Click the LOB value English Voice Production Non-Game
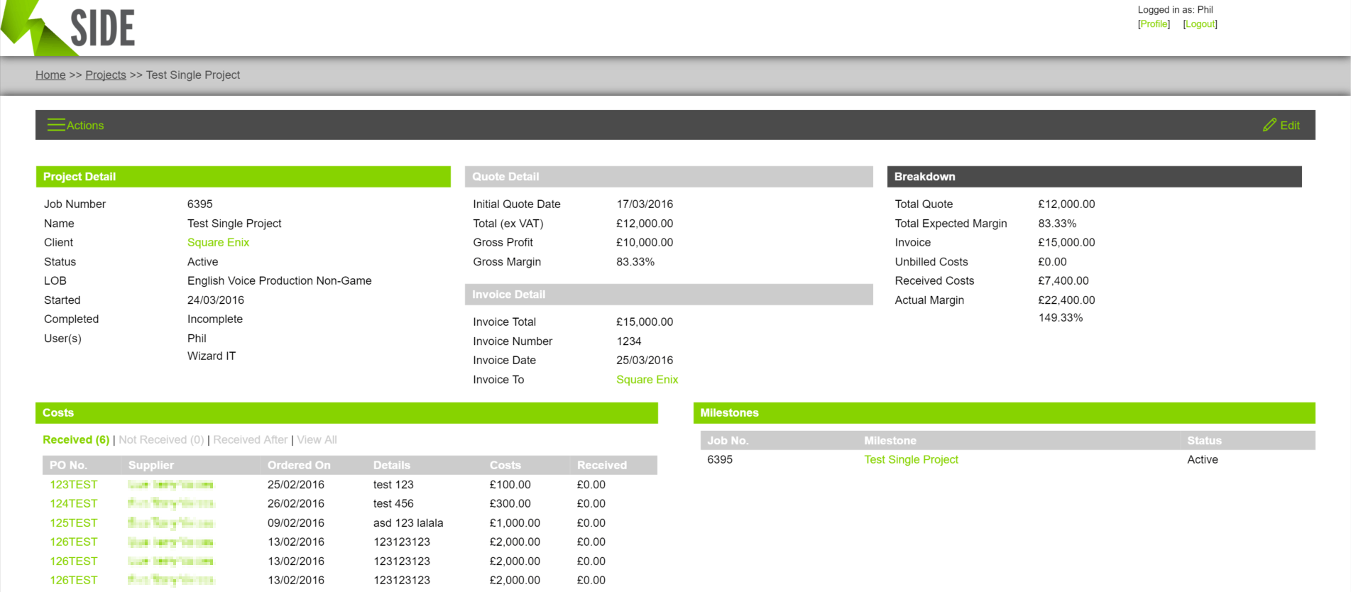 280,281
